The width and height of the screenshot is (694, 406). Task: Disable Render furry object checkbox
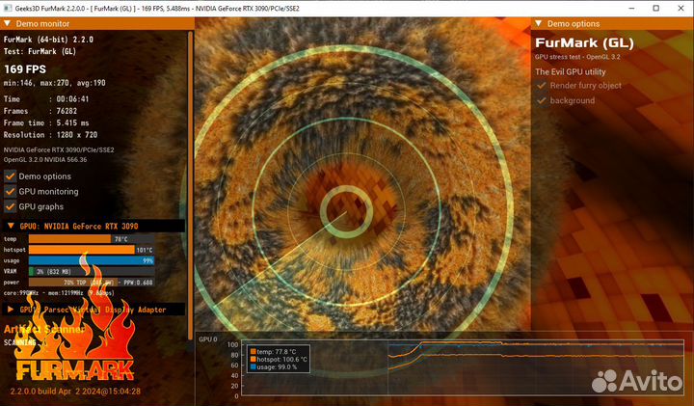(x=542, y=85)
